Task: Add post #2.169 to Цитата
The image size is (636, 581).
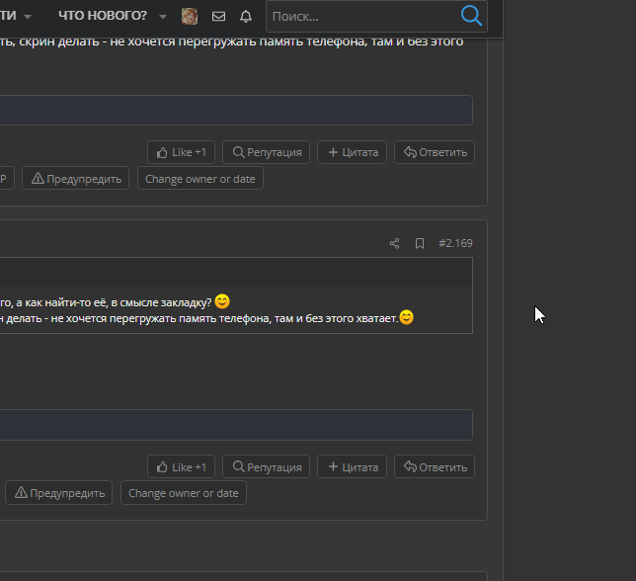Action: (x=352, y=466)
